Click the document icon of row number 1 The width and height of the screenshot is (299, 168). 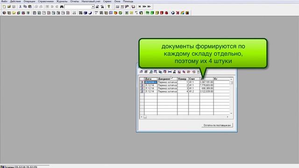(142, 82)
